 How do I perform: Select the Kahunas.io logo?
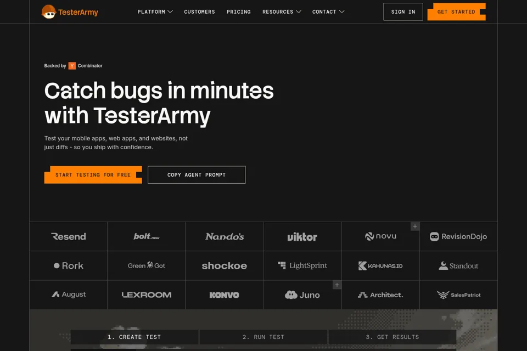[x=380, y=265]
